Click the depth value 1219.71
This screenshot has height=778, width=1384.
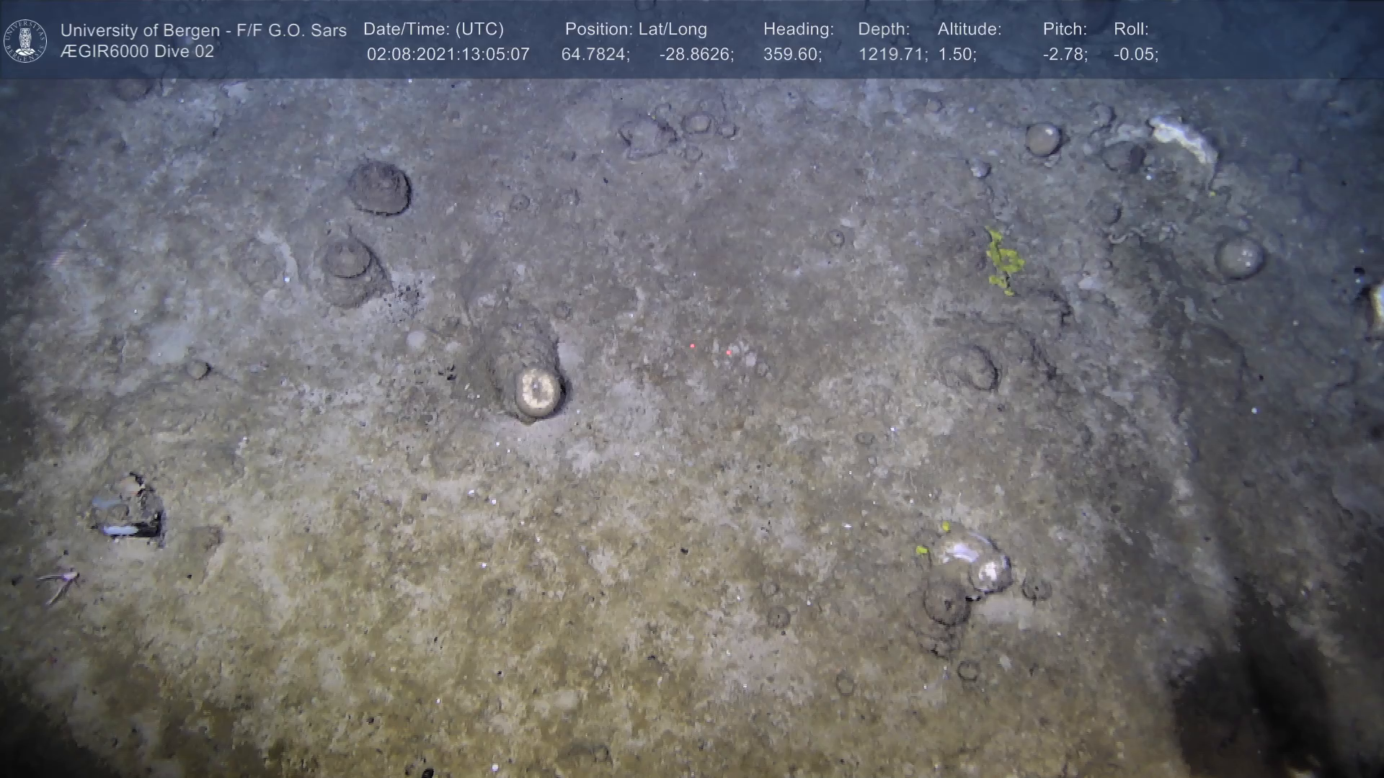click(x=892, y=55)
